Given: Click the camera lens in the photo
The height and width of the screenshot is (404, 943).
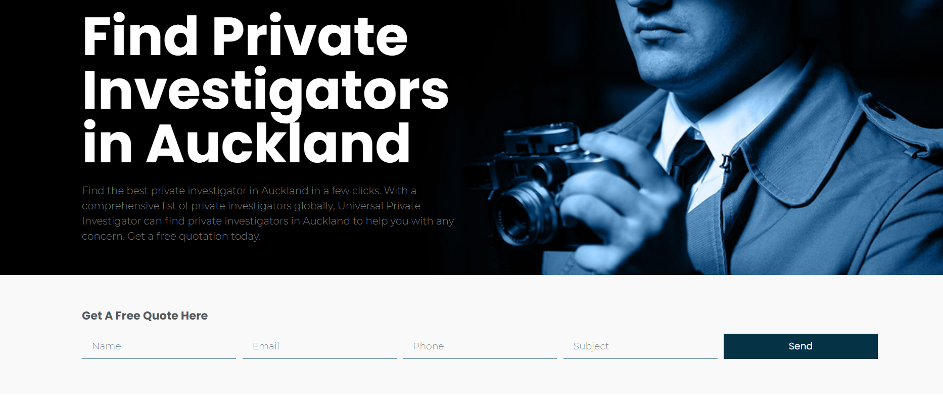Looking at the screenshot, I should coord(521,215).
